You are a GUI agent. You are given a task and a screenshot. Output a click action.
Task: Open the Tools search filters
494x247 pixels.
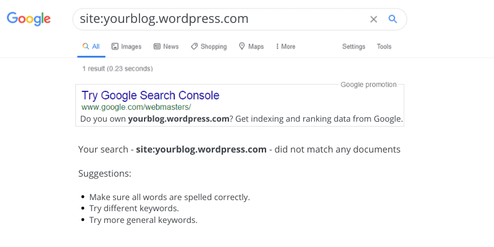384,46
